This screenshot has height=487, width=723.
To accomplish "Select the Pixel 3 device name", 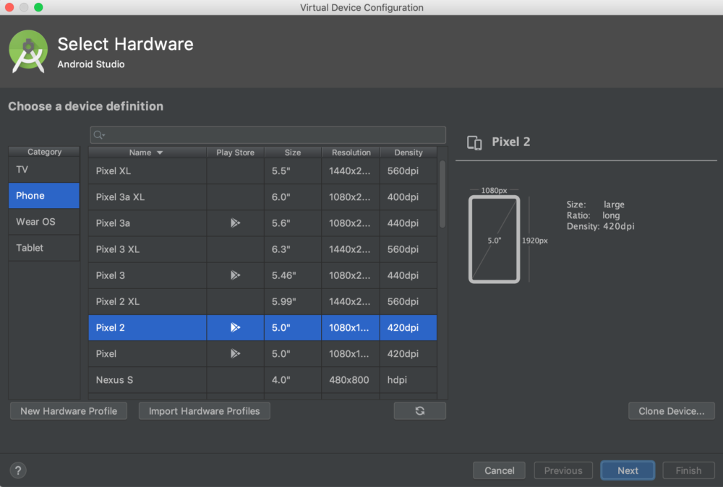I will [x=110, y=275].
